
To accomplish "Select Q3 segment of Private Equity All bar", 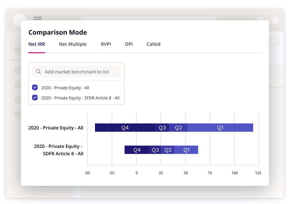I will tap(162, 128).
